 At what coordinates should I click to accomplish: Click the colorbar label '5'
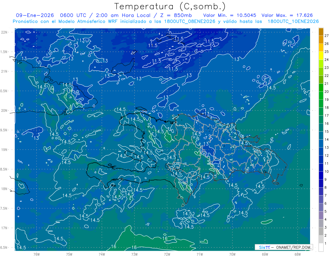click(x=325, y=212)
